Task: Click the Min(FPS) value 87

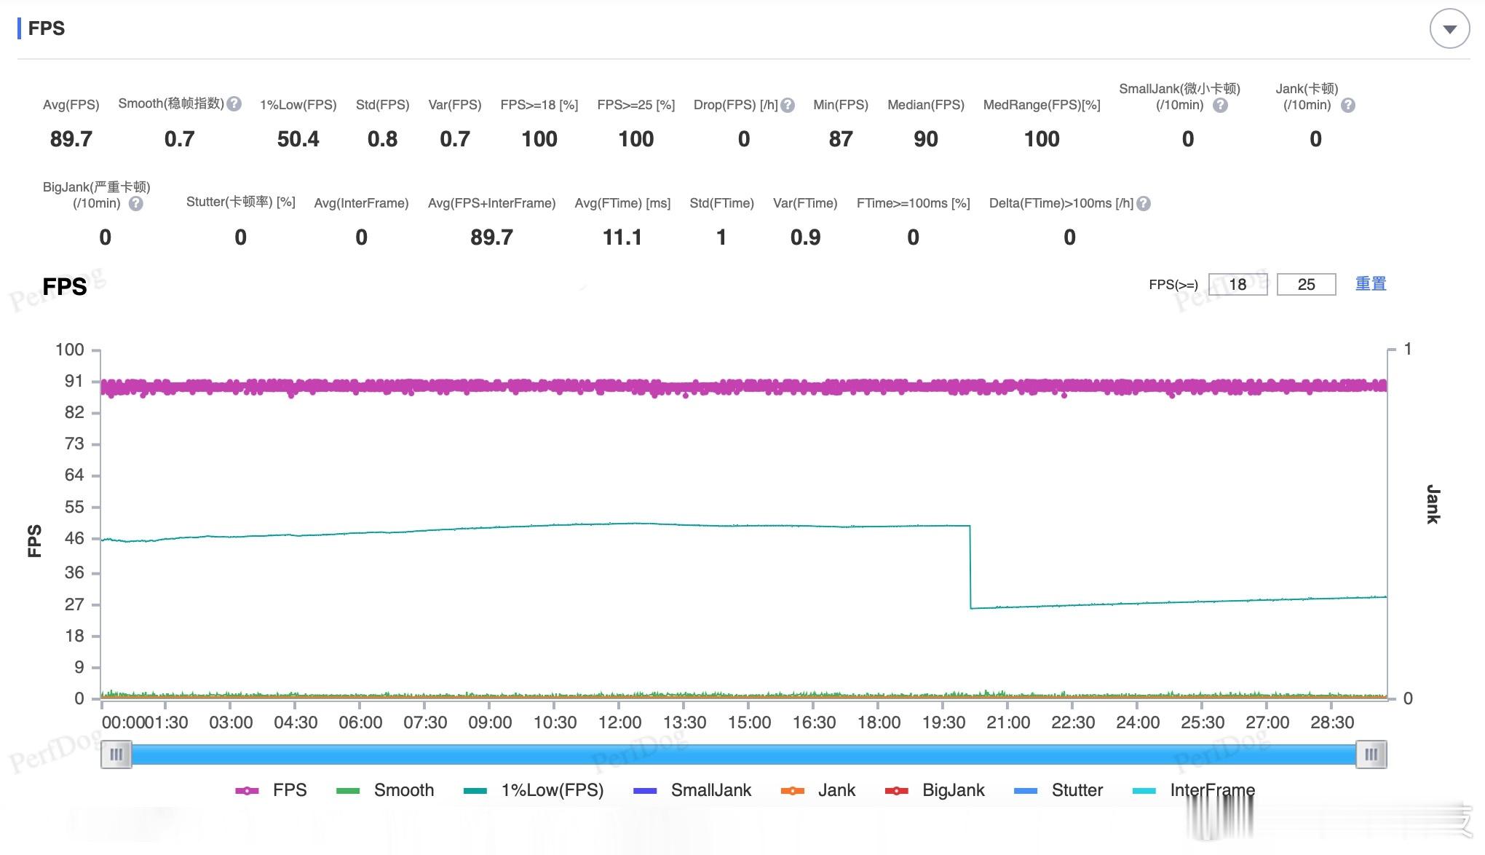Action: coord(841,139)
